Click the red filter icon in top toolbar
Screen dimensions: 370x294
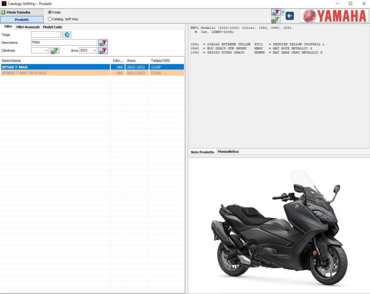(x=276, y=13)
